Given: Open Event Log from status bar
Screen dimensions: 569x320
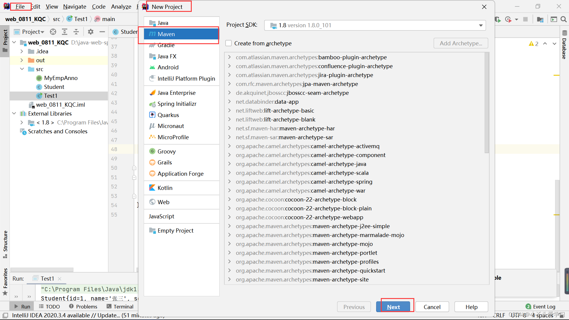Looking at the screenshot, I should click(x=541, y=306).
